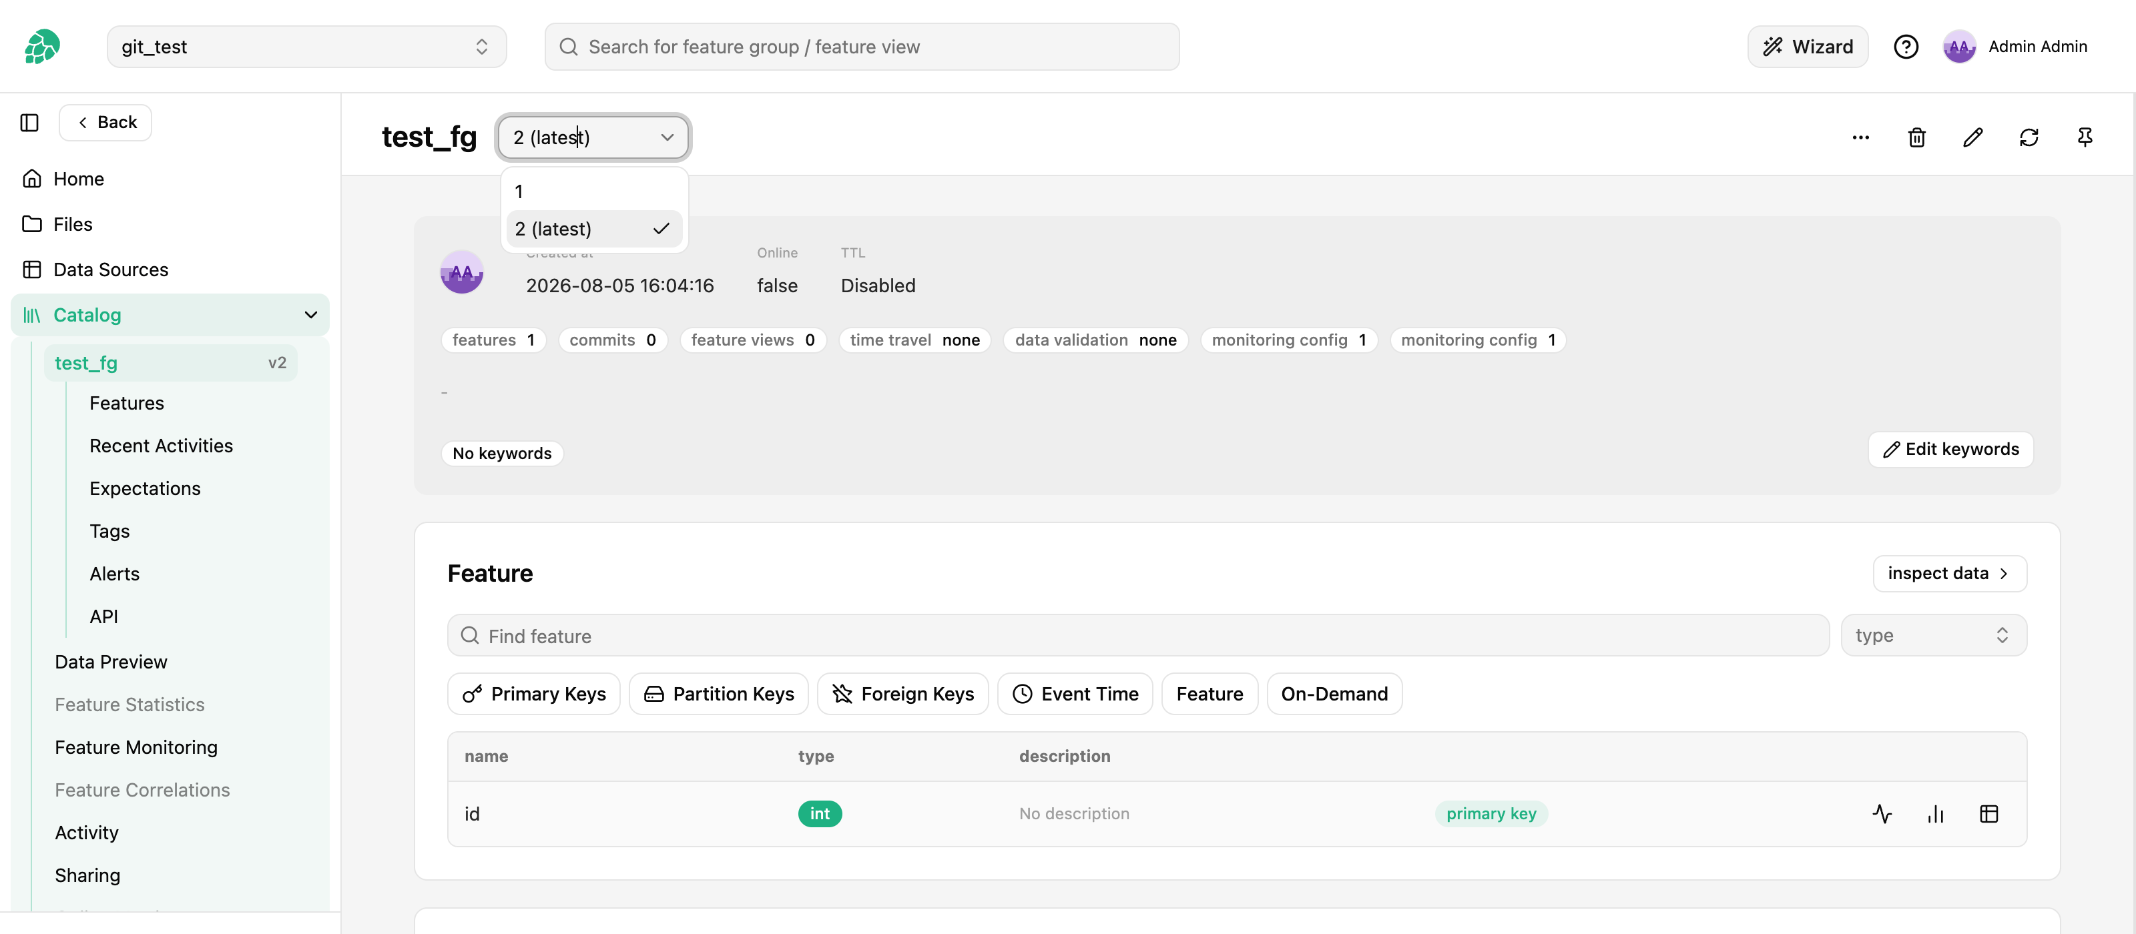
Task: Click Edit keywords button
Action: [x=1950, y=449]
